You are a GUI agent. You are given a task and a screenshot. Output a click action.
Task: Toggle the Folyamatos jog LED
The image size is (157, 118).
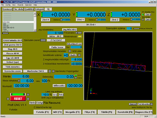[x=79, y=33]
